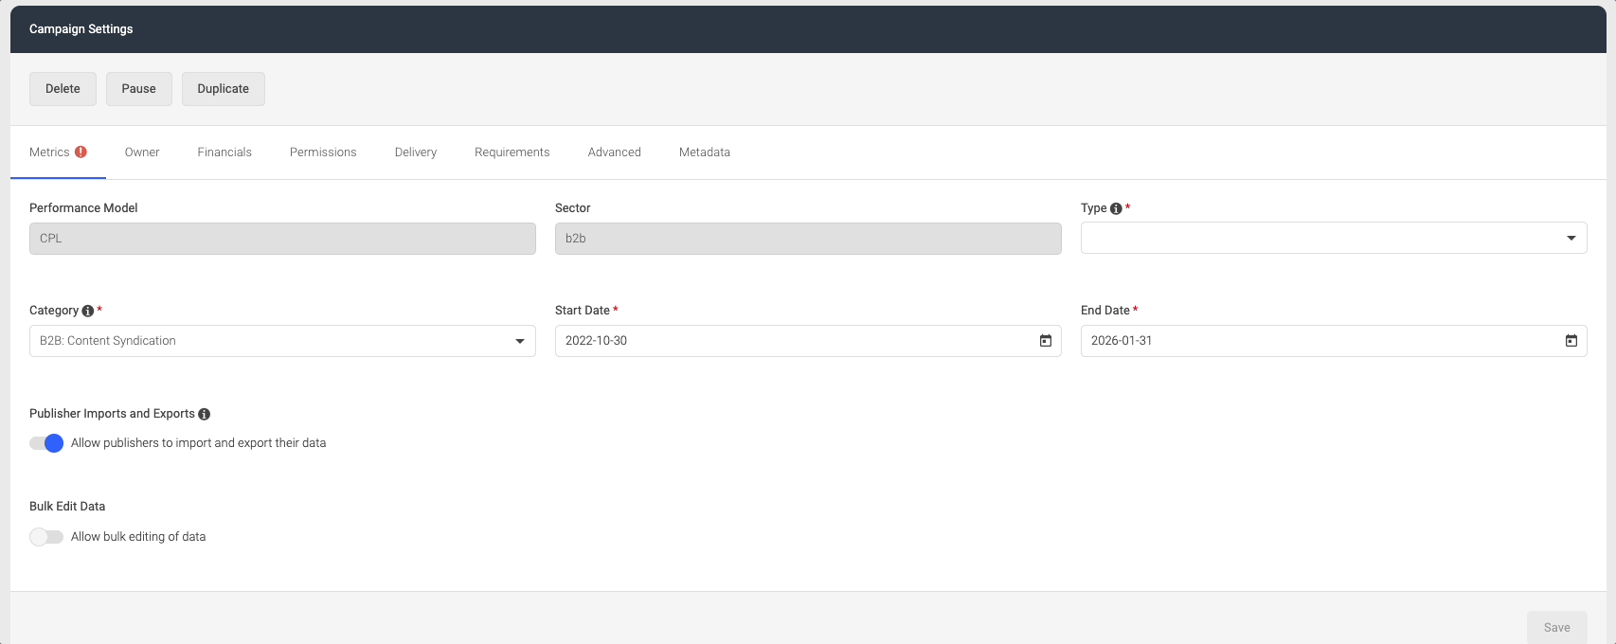Select the Delivery tab
The width and height of the screenshot is (1616, 644).
point(416,152)
